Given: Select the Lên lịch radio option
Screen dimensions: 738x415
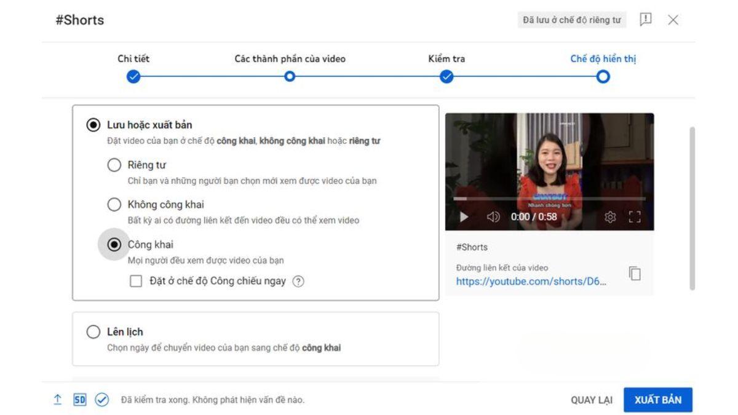Looking at the screenshot, I should [x=93, y=332].
